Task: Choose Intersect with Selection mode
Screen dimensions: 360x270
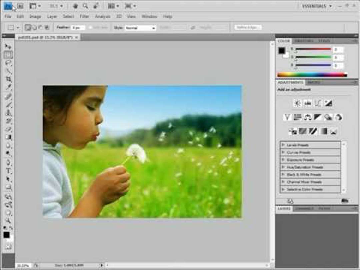Action: [47, 28]
